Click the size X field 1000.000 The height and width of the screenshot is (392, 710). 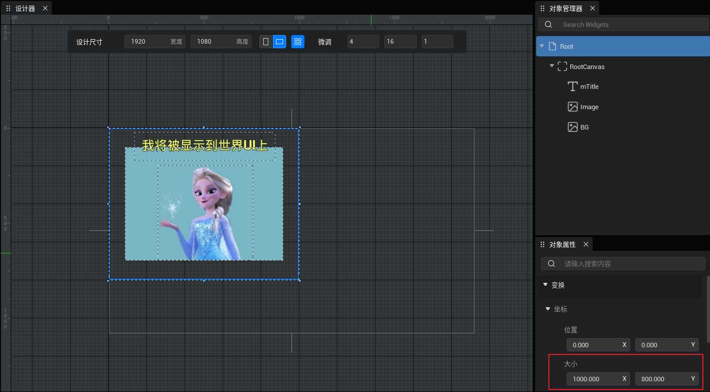coord(599,379)
